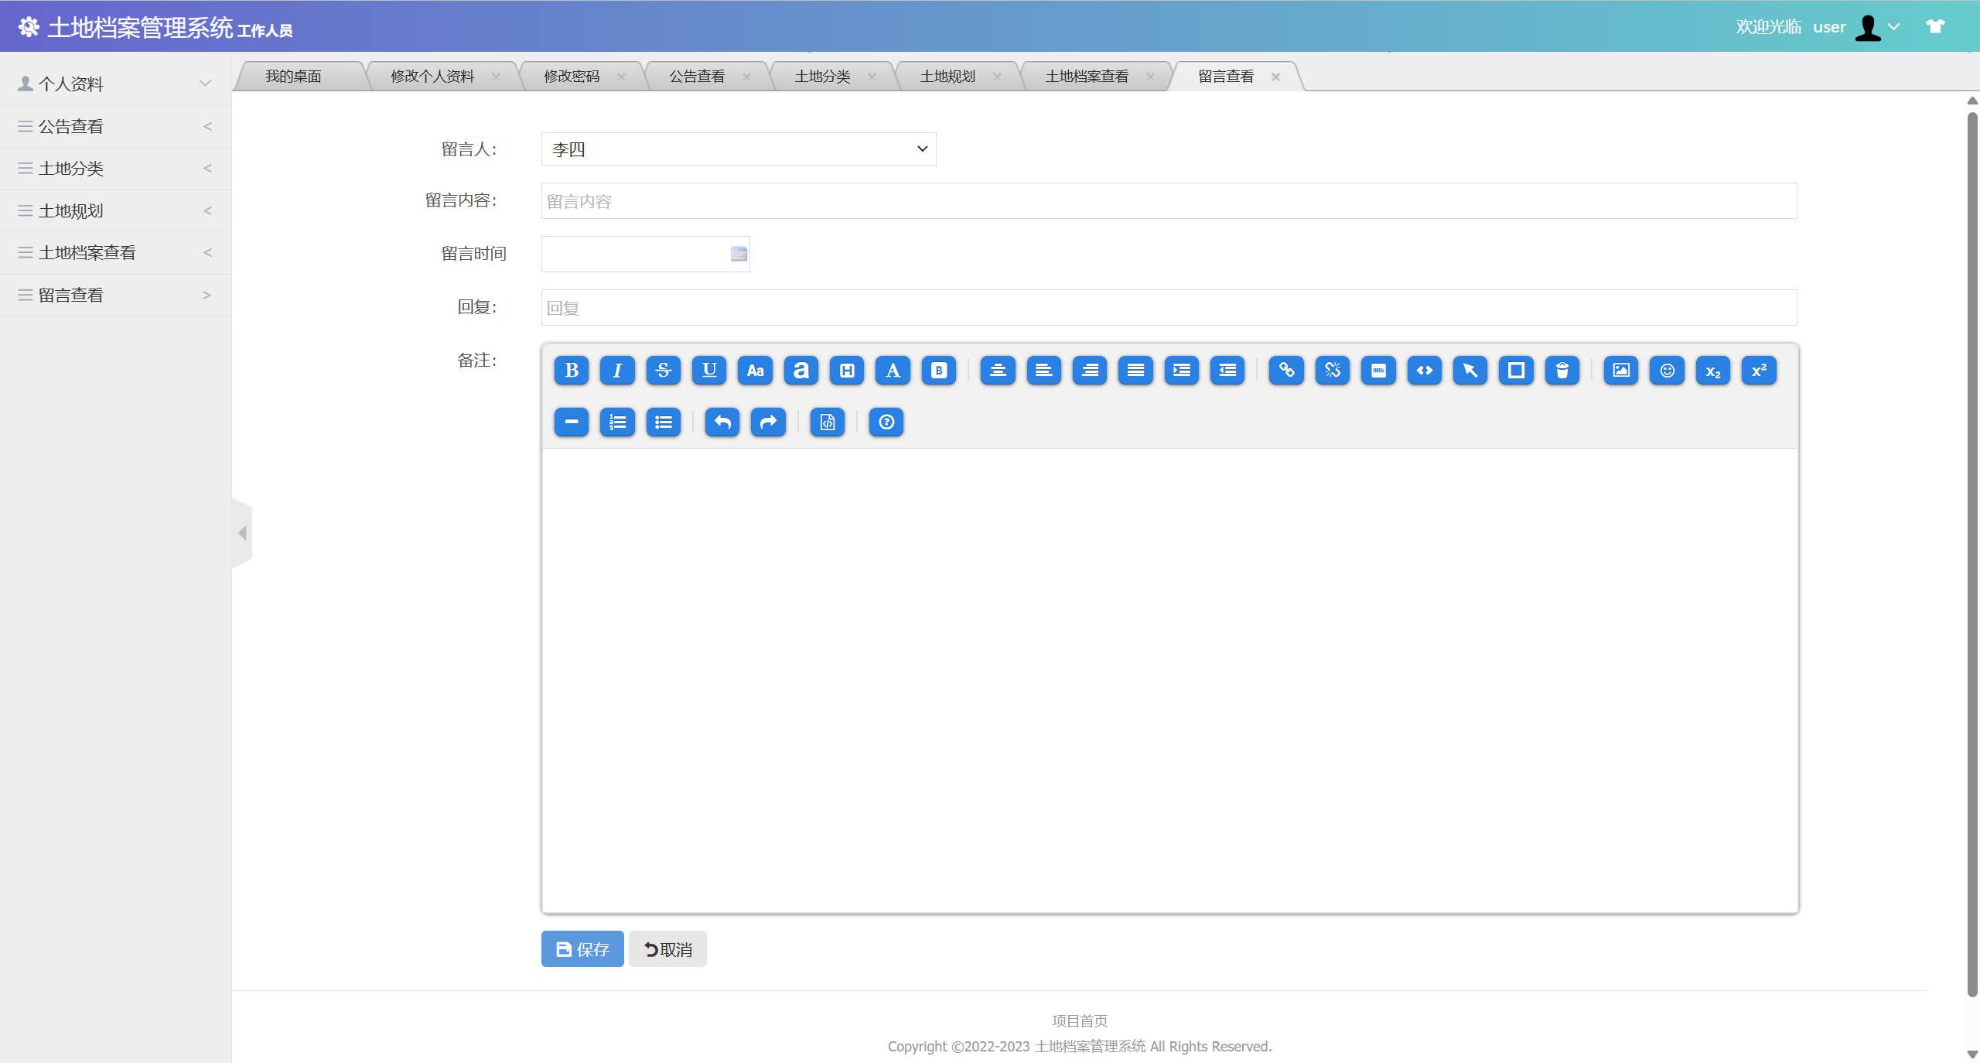Click the 保存 save button
The image size is (1980, 1063).
click(x=582, y=949)
